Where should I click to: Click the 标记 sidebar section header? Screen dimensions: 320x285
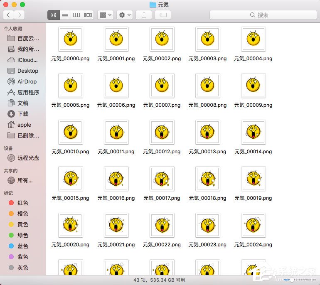click(8, 193)
